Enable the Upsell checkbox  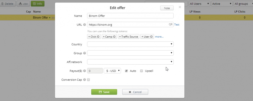coord(141,71)
